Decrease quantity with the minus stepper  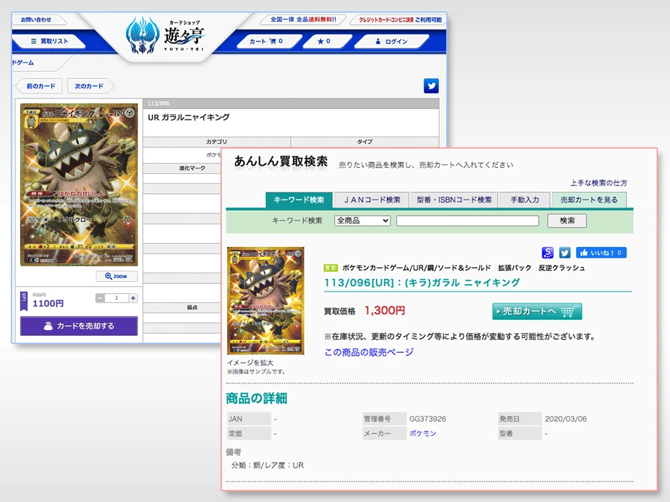tap(100, 298)
